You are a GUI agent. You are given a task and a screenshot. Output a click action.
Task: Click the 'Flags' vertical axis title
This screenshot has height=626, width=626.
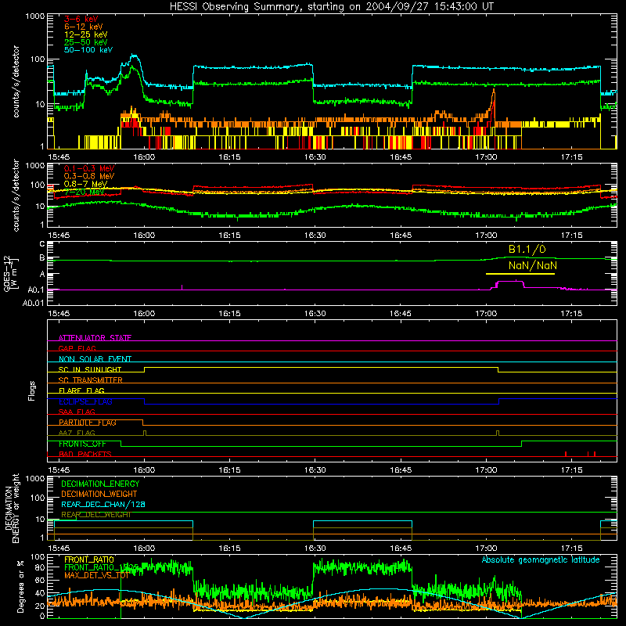tap(32, 390)
